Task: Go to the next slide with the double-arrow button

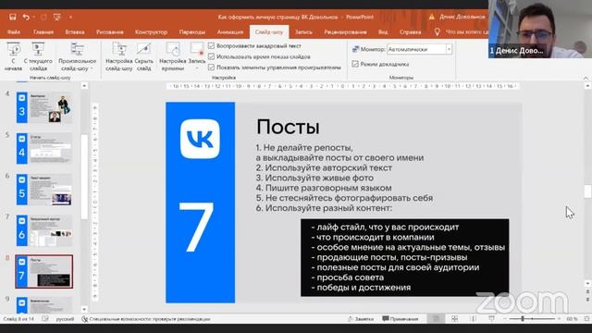Action: point(587,299)
